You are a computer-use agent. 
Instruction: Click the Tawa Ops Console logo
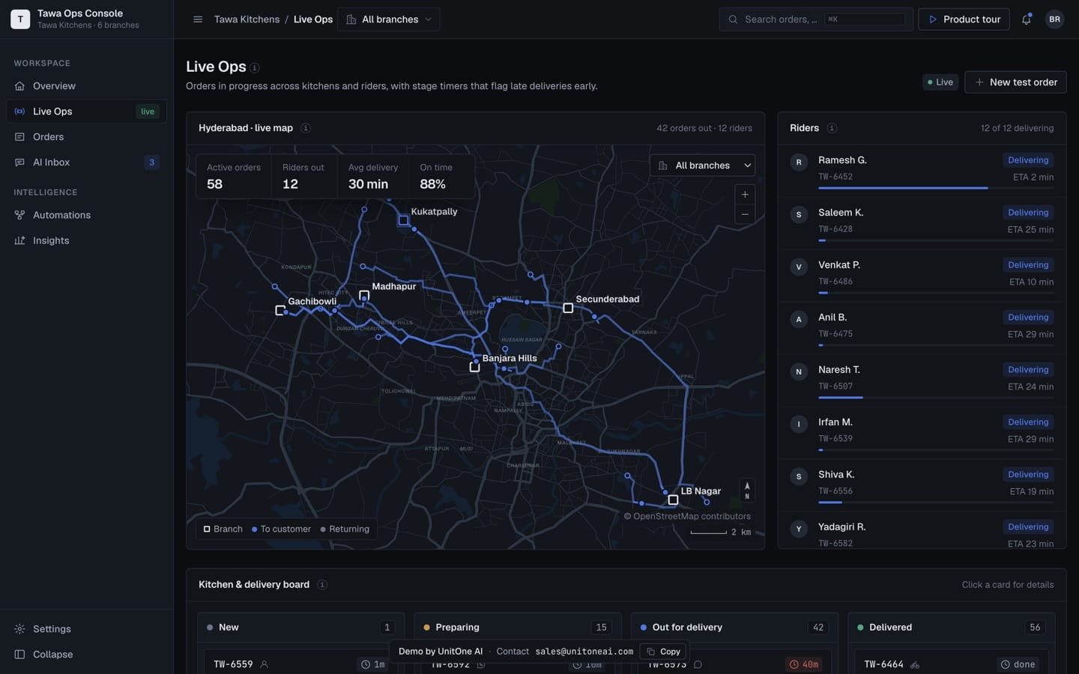coord(20,19)
